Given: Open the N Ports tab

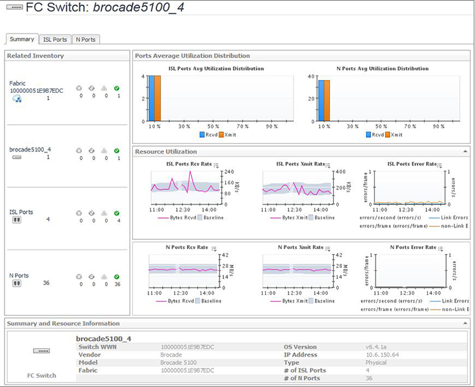Looking at the screenshot, I should (x=86, y=39).
